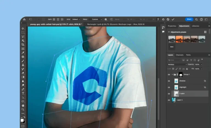This screenshot has width=211, height=128.
Task: Select the Spot Healing Brush tool
Action: [23, 57]
